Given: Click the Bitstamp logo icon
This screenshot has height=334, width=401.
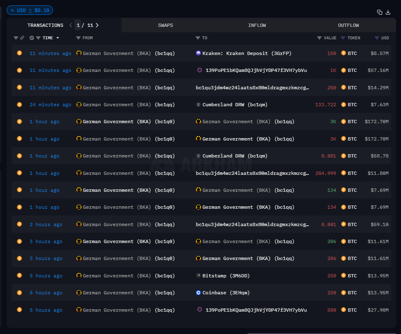Looking at the screenshot, I should tap(198, 275).
